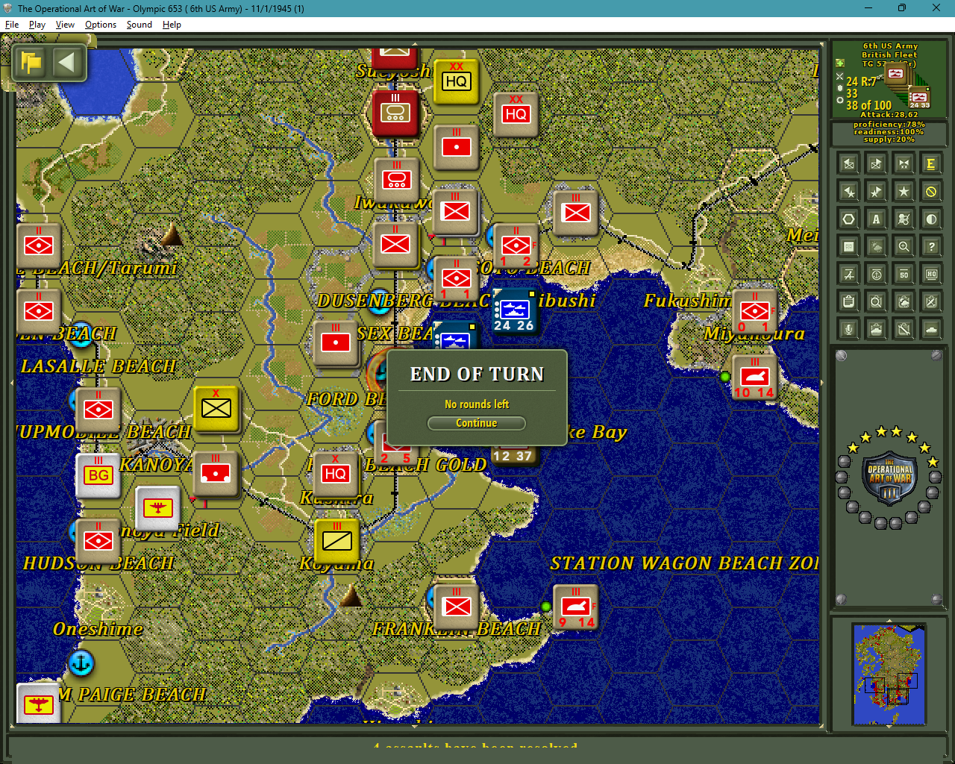Click the minimap overview of Kyushu
Viewport: 955px width, 764px height.
pyautogui.click(x=889, y=675)
